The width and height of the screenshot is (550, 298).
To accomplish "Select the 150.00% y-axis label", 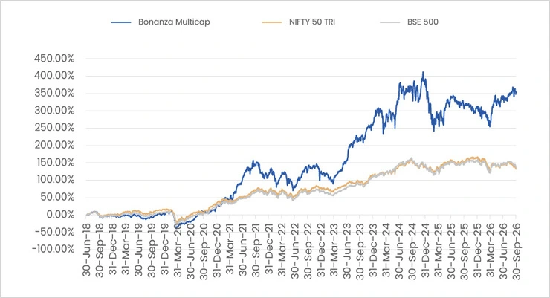I will (x=54, y=163).
